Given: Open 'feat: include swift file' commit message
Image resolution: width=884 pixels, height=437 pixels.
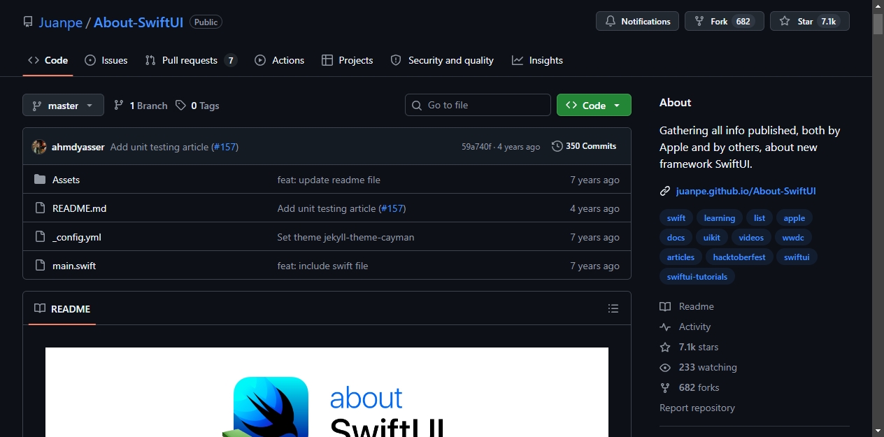Looking at the screenshot, I should click(x=322, y=266).
